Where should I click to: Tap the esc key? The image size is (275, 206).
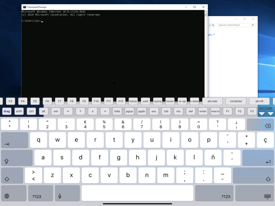154,111
